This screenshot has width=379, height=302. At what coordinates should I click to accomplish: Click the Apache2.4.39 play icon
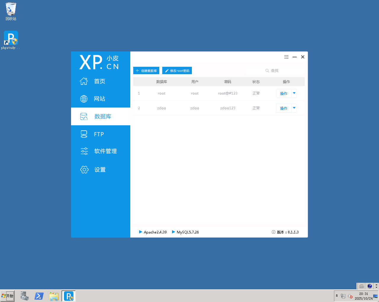coord(141,232)
